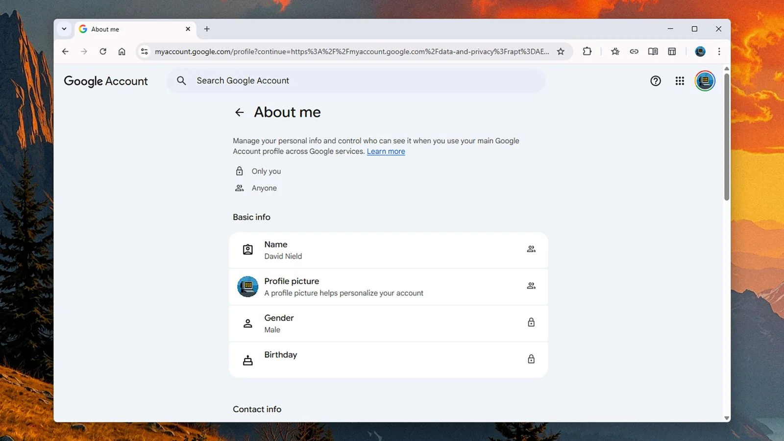
Task: Click the browser back navigation arrow
Action: [65, 51]
